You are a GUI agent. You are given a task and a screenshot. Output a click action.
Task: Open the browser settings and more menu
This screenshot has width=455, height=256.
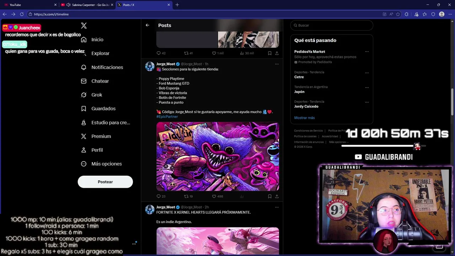click(450, 14)
